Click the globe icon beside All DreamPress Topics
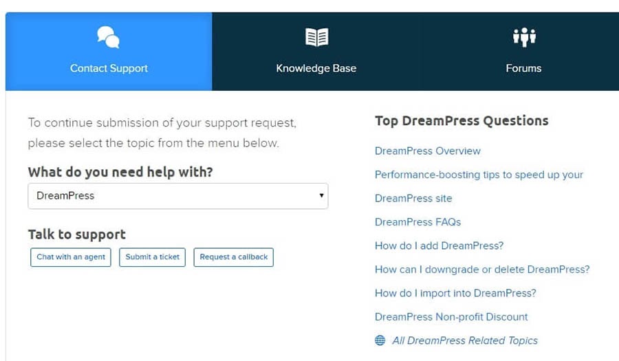The height and width of the screenshot is (361, 619). 380,340
